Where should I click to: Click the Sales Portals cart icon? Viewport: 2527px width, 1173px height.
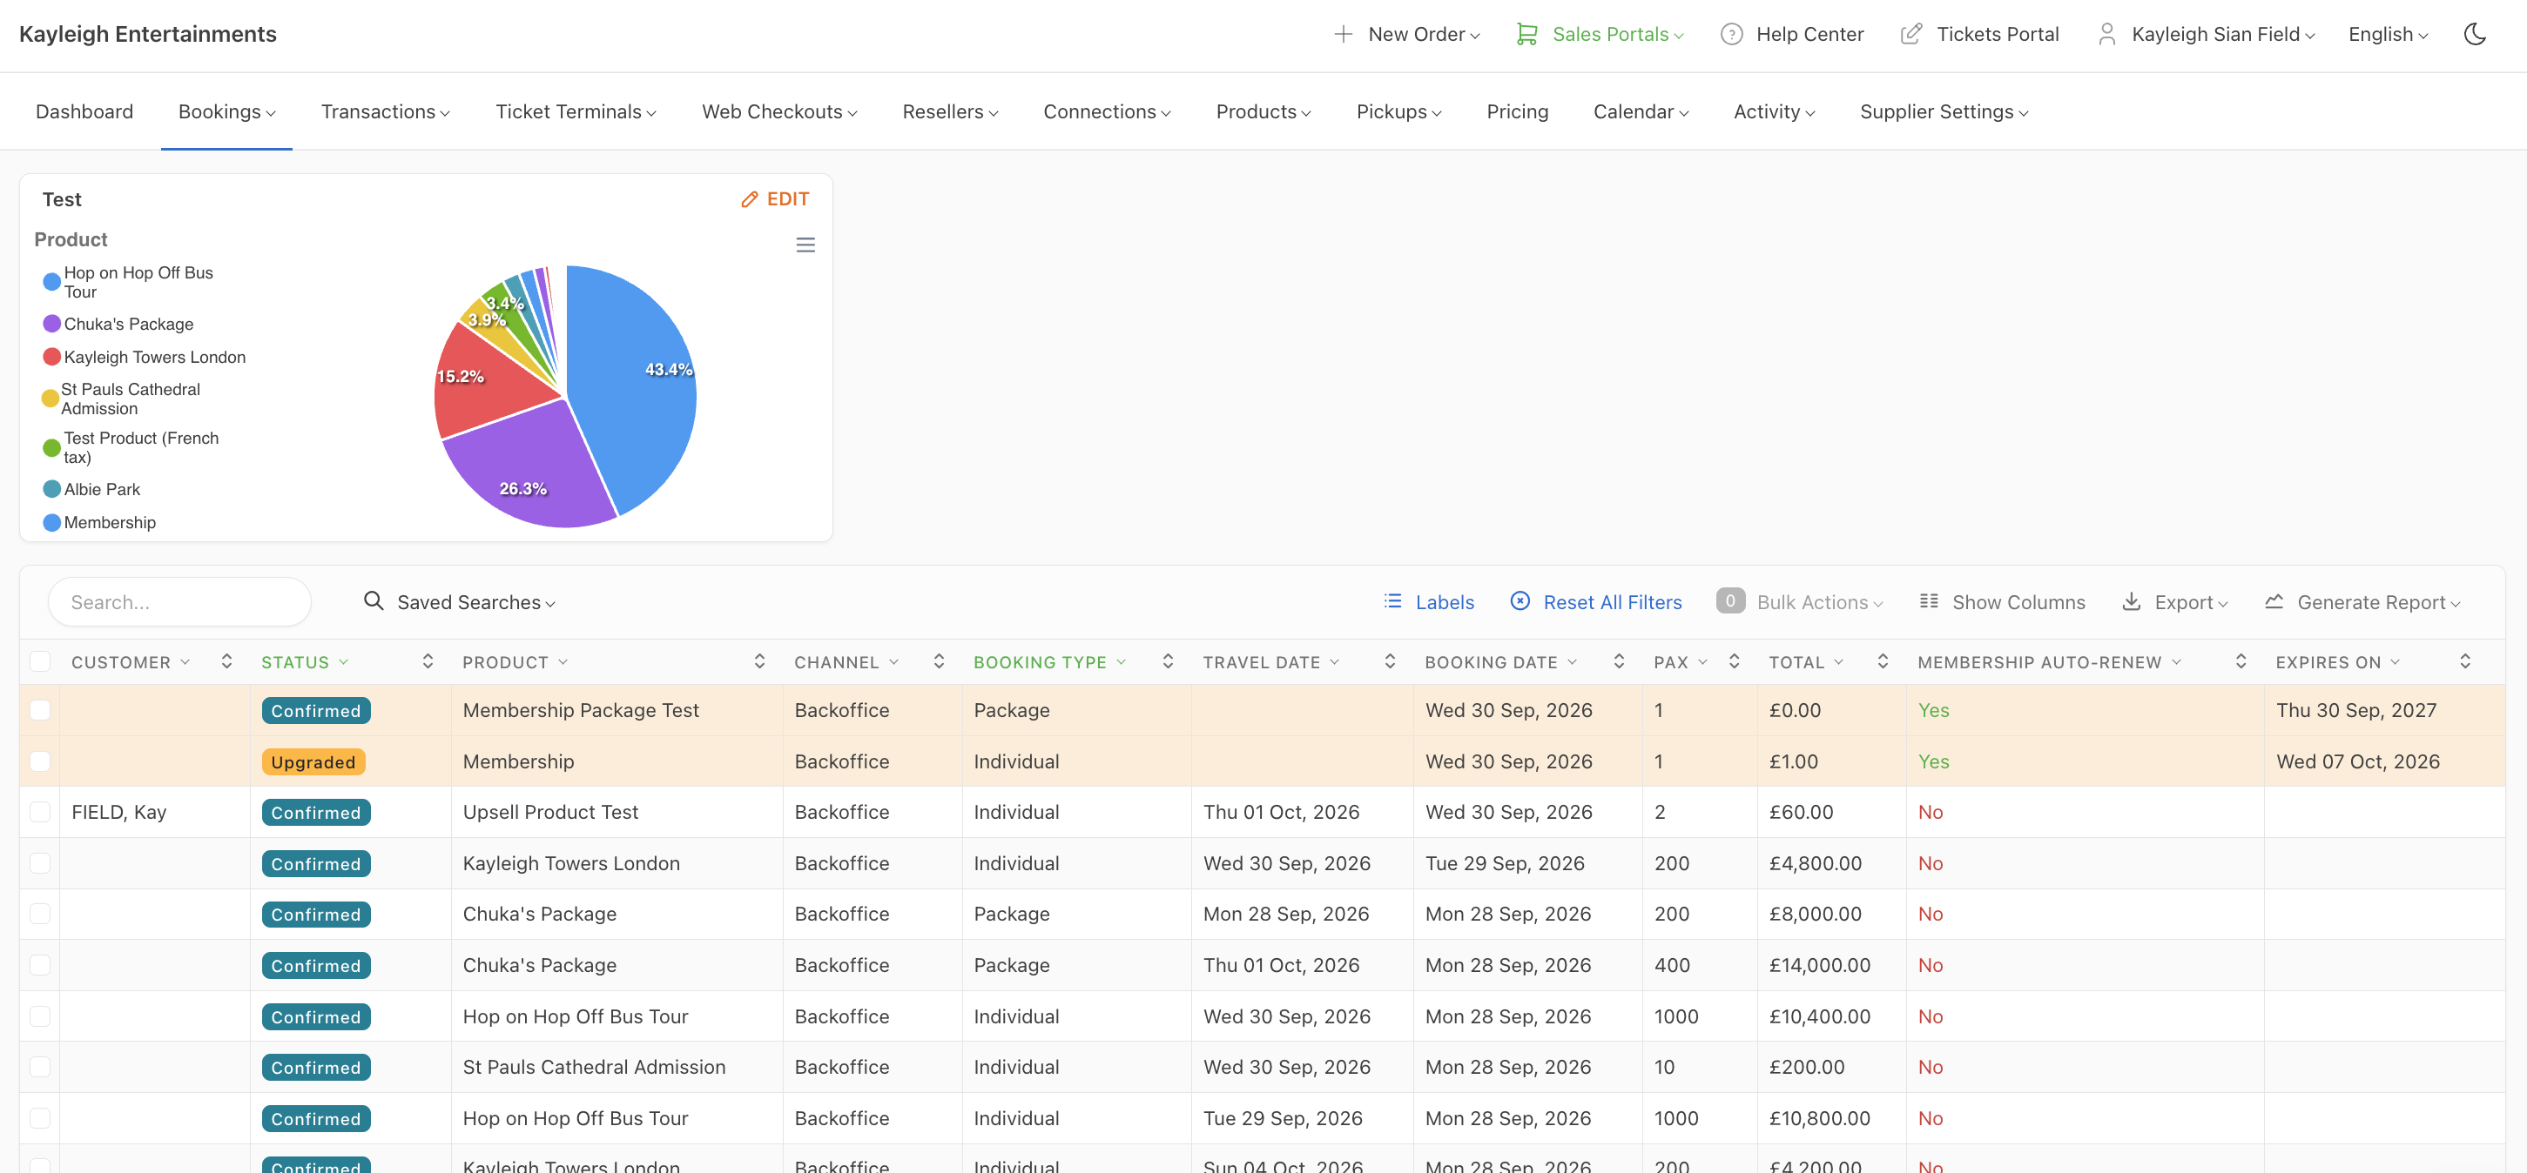click(1526, 34)
